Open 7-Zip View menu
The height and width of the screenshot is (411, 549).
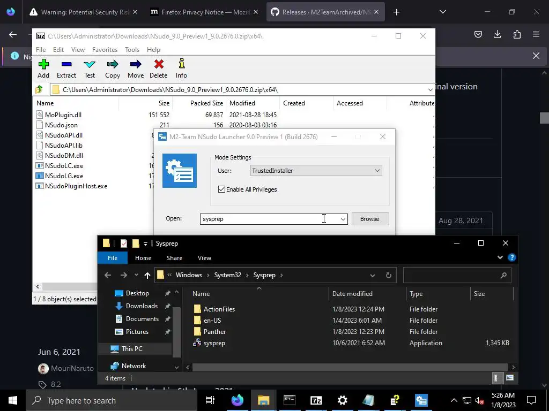coord(78,50)
